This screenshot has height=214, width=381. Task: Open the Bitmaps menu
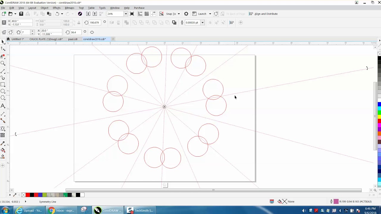69,8
